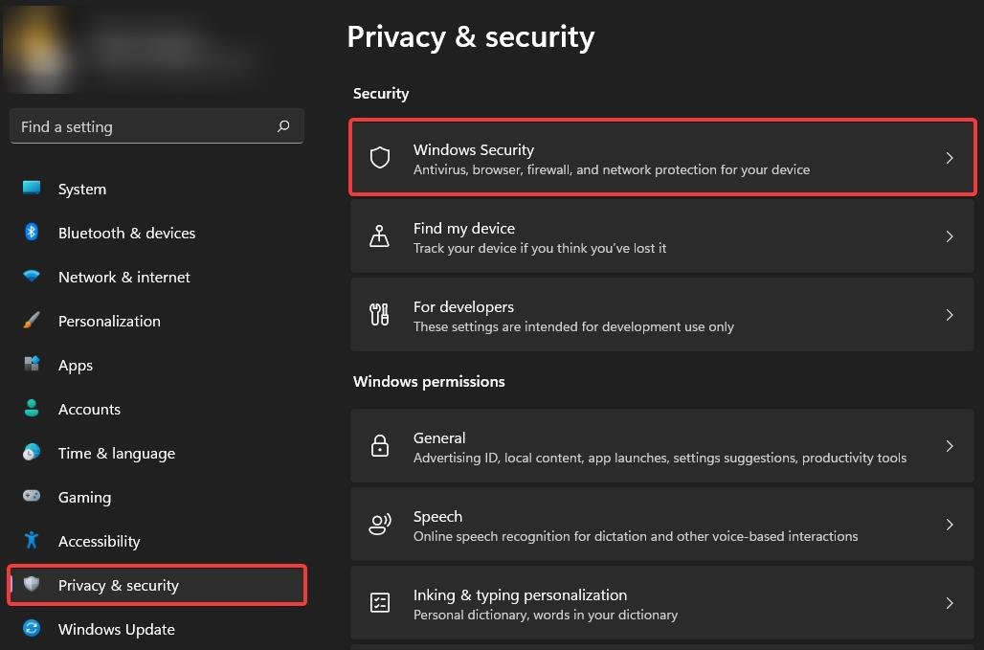The width and height of the screenshot is (984, 650).
Task: Open Inking & typing personalization
Action: [662, 603]
